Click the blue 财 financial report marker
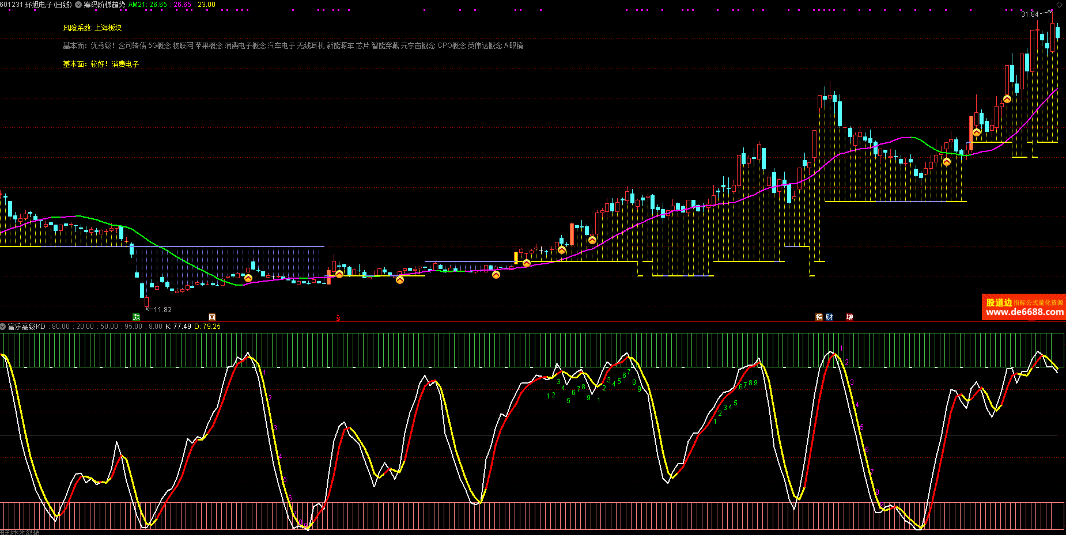Screen dimensions: 1066x535 tap(829, 317)
